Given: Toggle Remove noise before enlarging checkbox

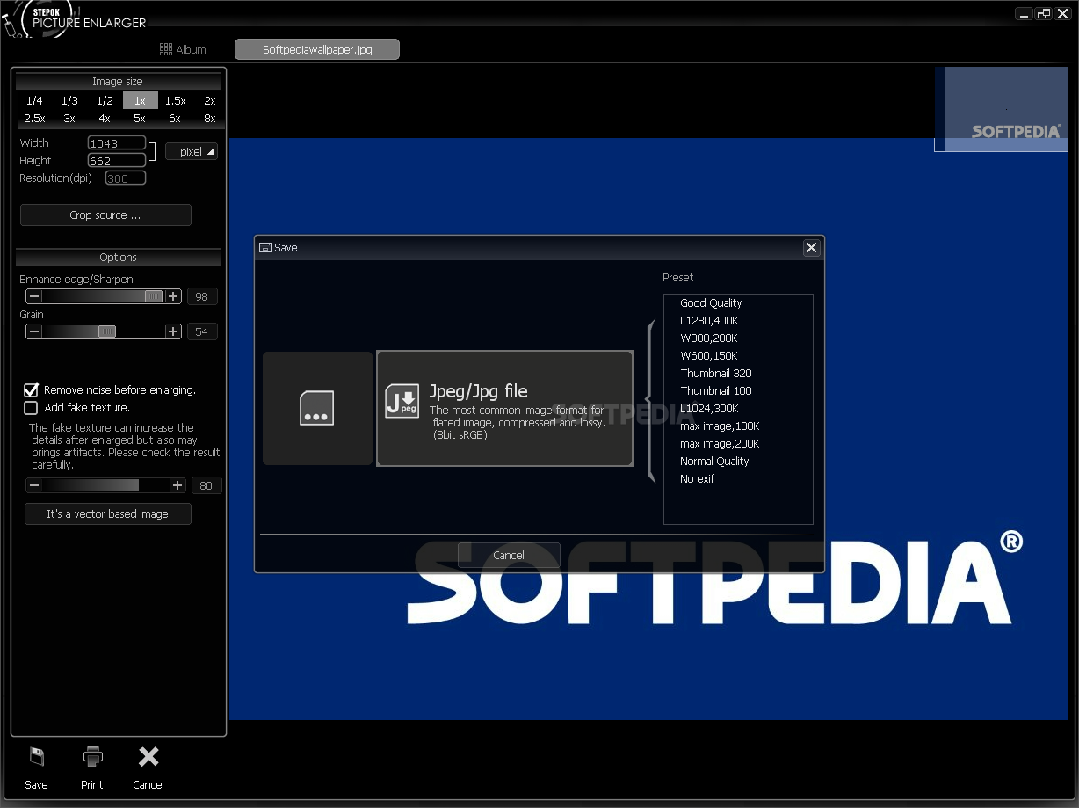Looking at the screenshot, I should (31, 389).
